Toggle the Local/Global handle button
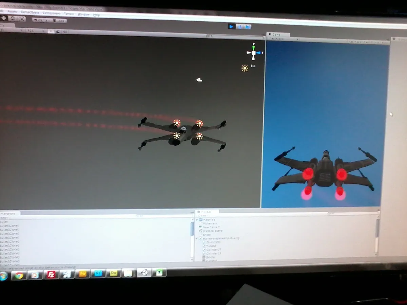This screenshot has width=407, height=305. point(59,21)
